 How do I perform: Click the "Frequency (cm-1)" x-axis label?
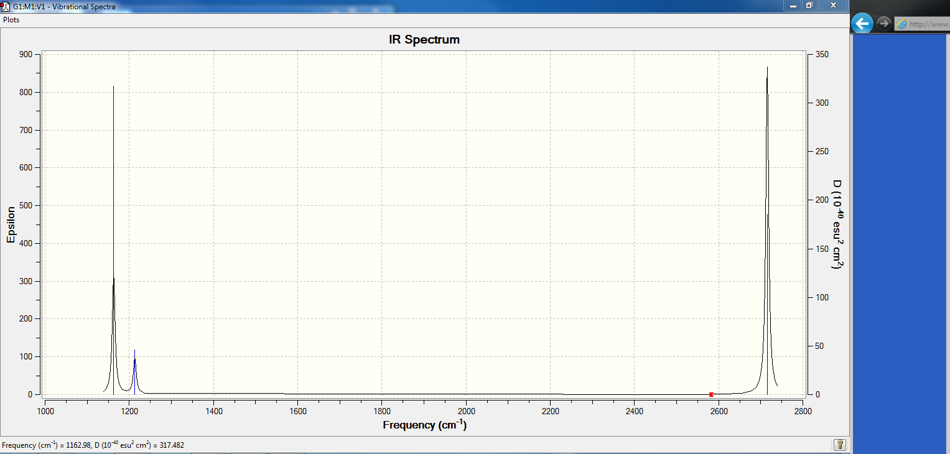(x=424, y=425)
